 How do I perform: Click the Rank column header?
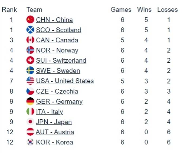point(9,10)
